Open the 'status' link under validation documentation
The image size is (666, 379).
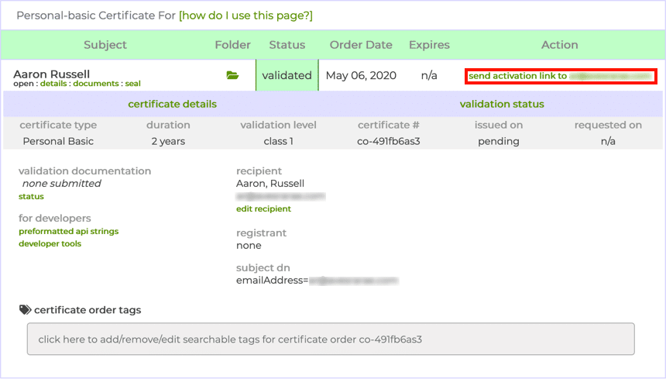click(x=31, y=197)
